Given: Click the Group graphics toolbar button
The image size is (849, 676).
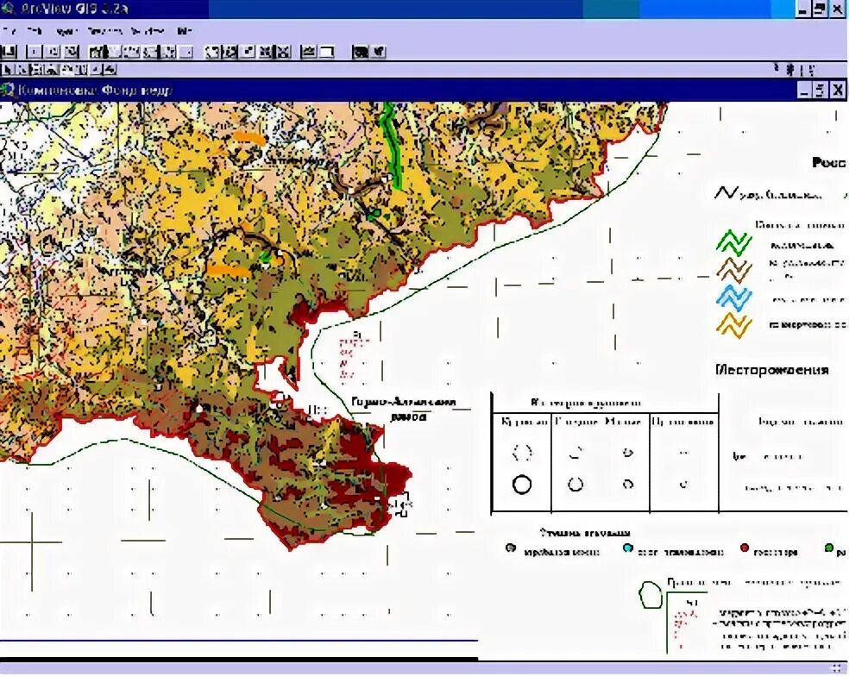Looking at the screenshot, I should 97,52.
